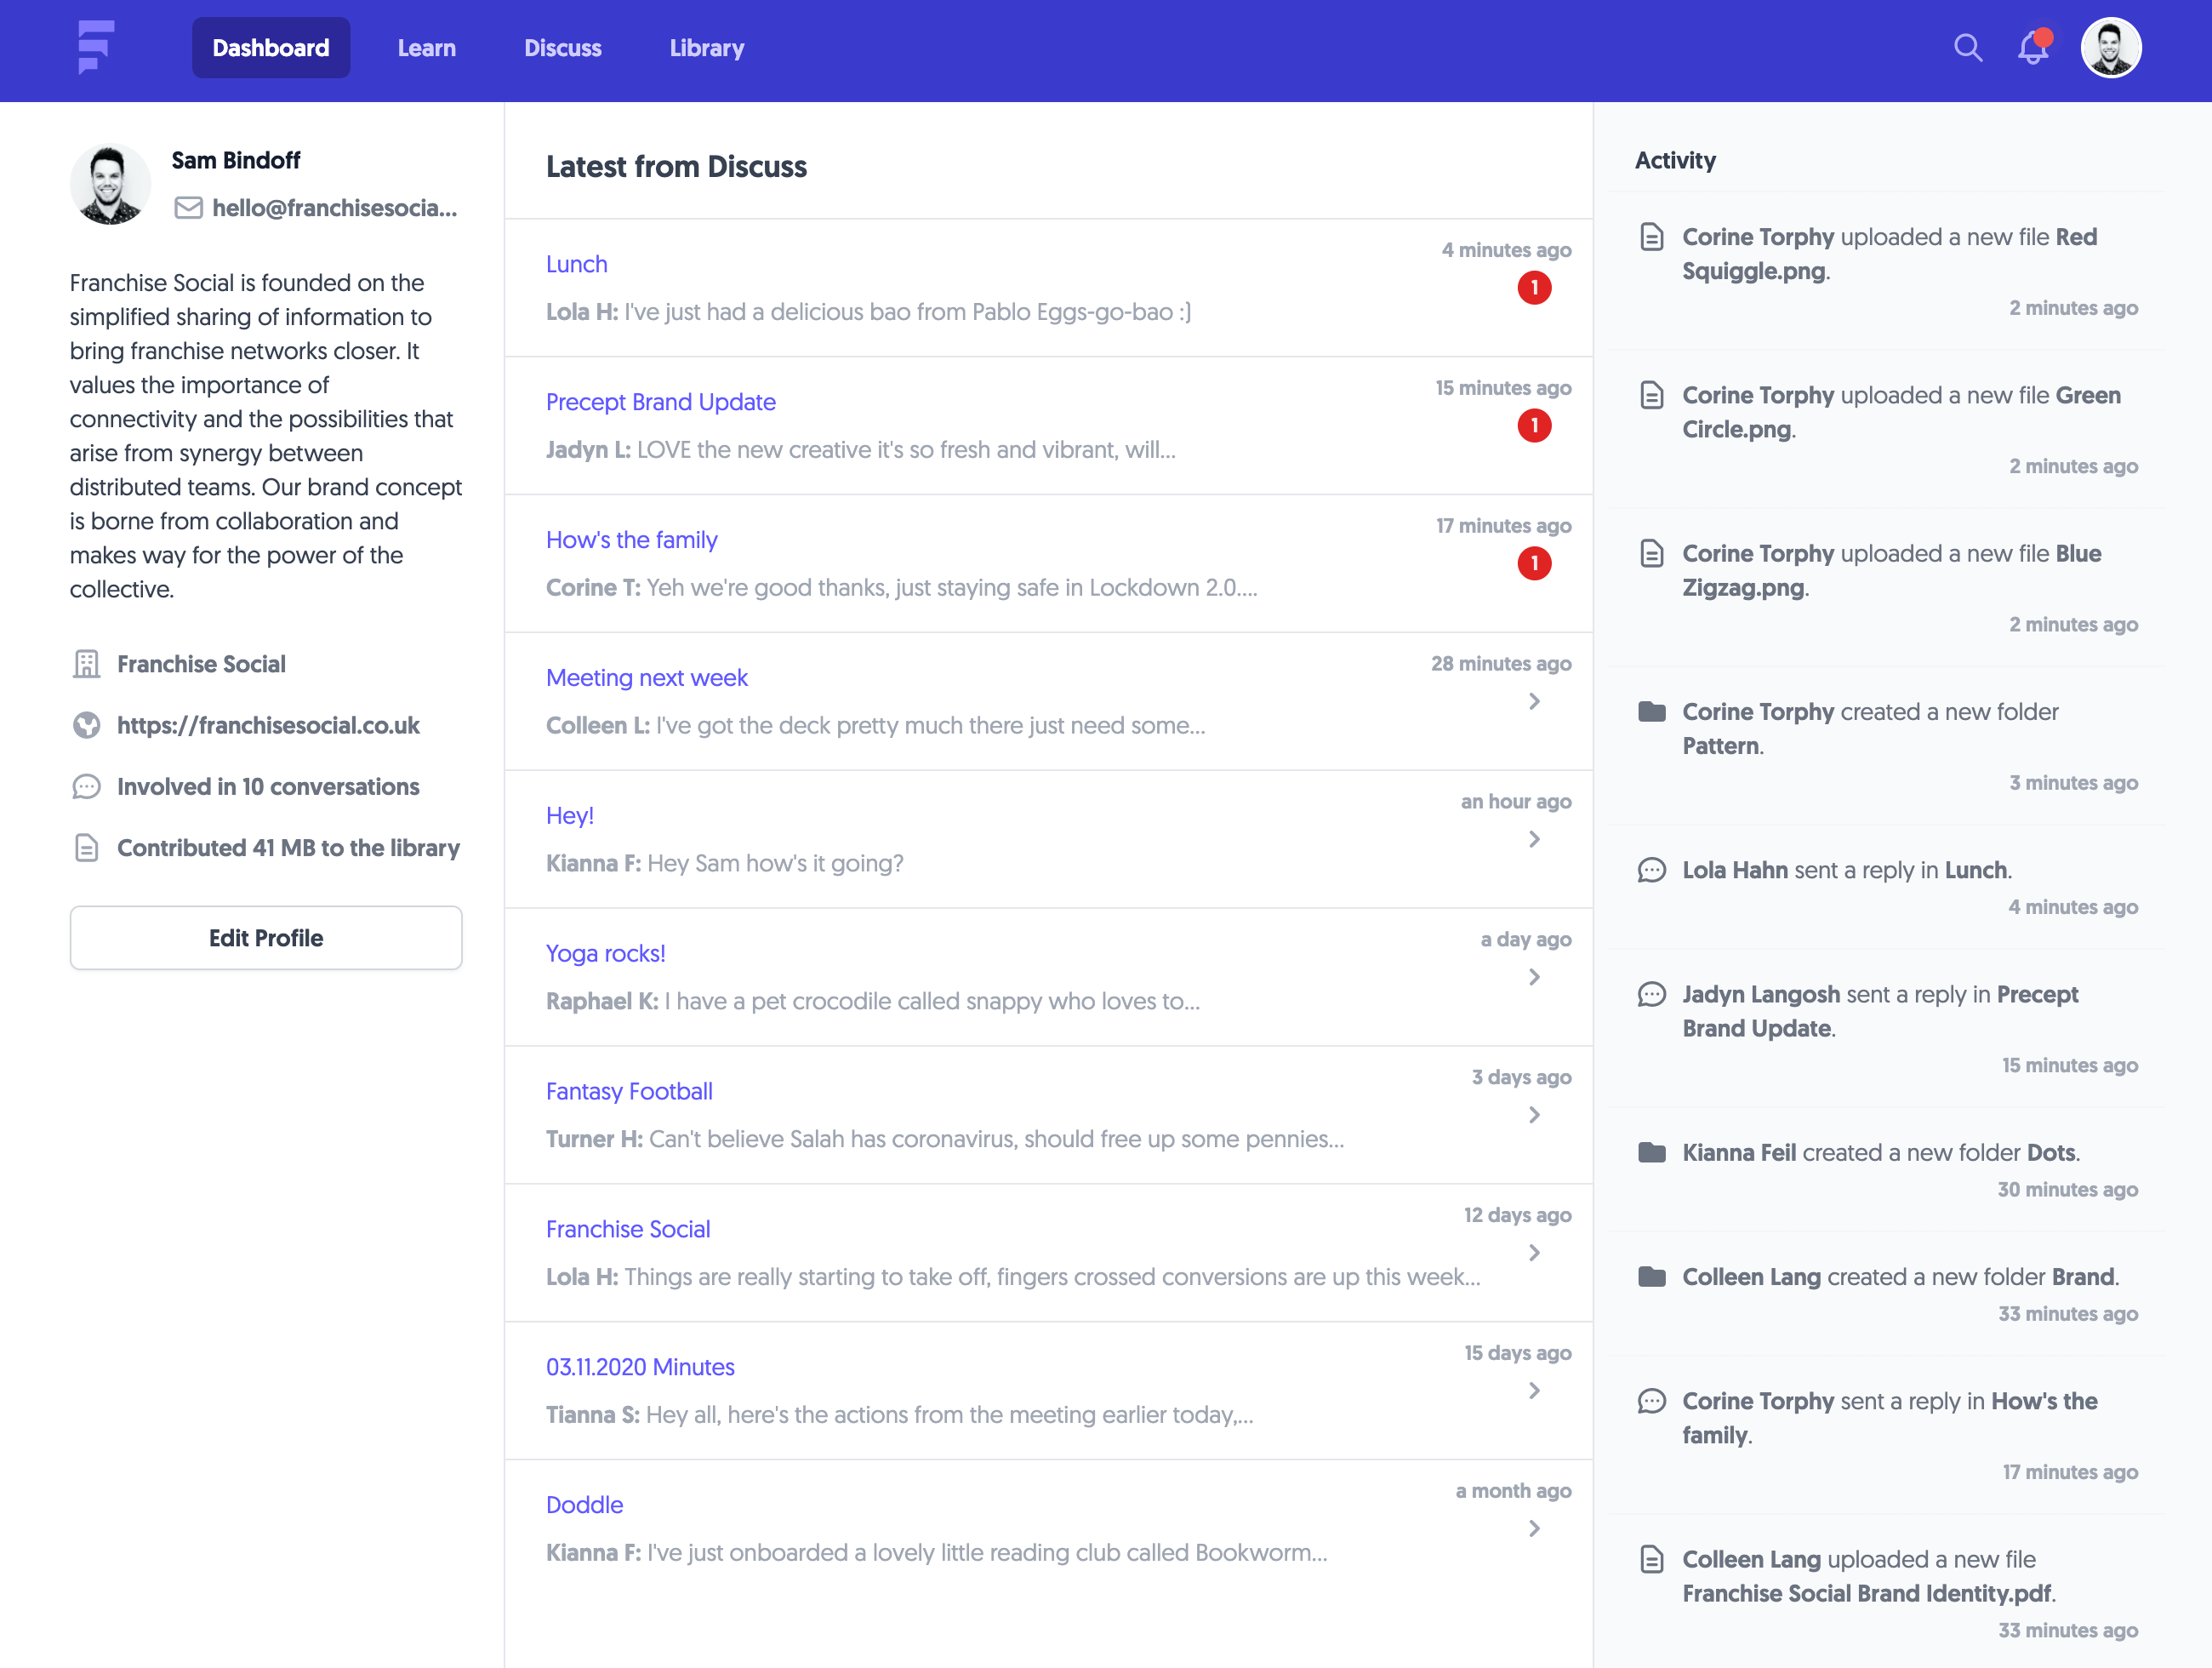This screenshot has height=1668, width=2212.
Task: Click the chat bubble icon by conversations
Action: (87, 787)
